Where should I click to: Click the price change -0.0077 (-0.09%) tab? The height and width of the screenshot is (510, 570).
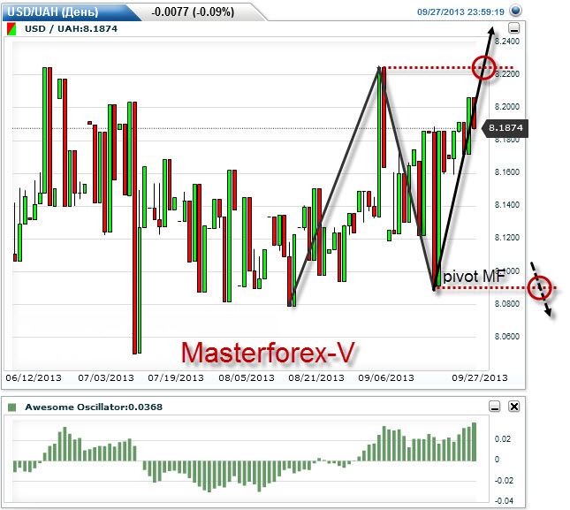[x=194, y=12]
